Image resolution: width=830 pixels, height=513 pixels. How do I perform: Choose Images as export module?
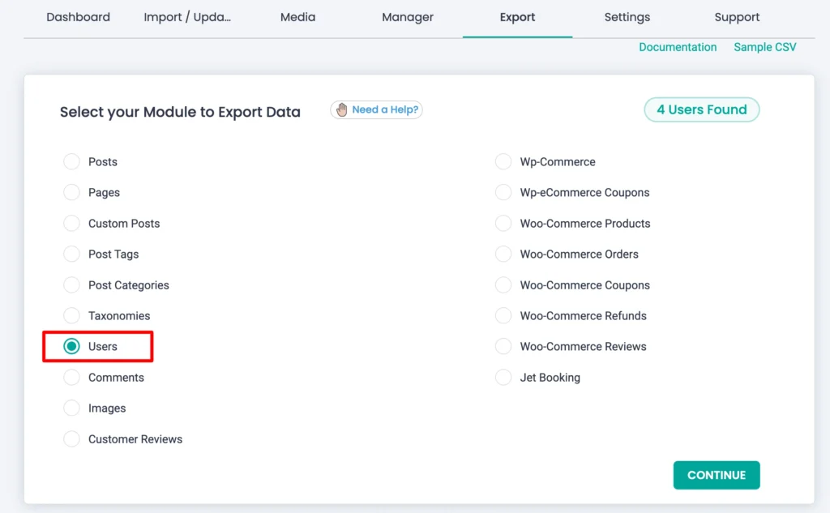point(72,408)
